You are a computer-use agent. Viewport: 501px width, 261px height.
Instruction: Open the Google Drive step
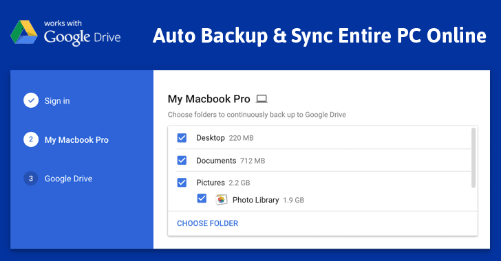(68, 179)
